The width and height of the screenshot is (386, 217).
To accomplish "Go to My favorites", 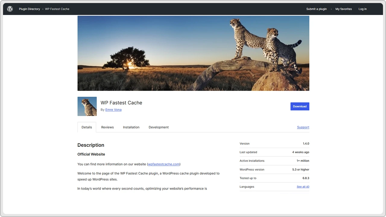I will point(343,9).
